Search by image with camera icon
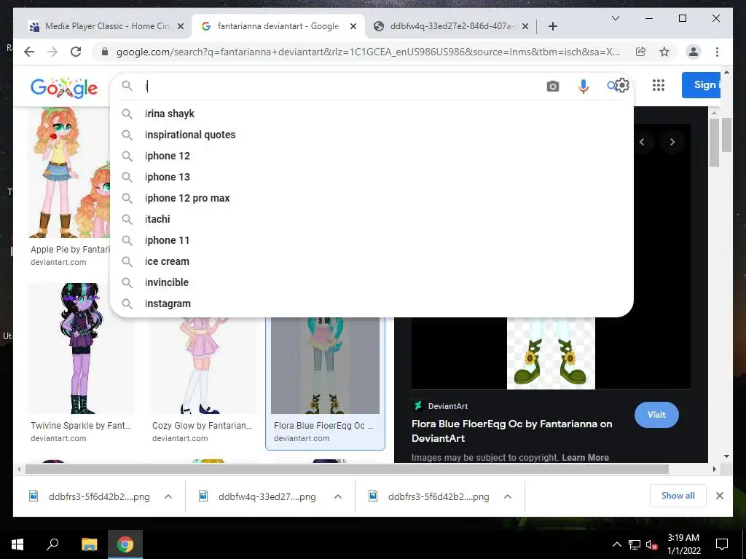746x559 pixels. [552, 86]
